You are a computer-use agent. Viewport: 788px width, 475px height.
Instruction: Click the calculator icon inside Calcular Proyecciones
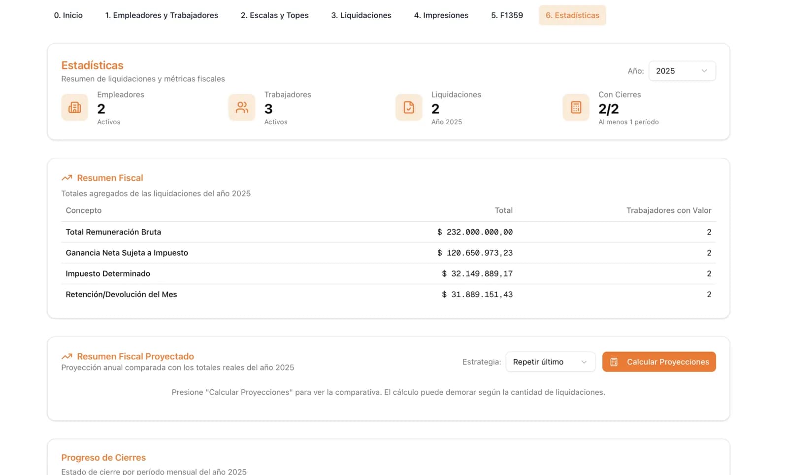[x=614, y=362]
